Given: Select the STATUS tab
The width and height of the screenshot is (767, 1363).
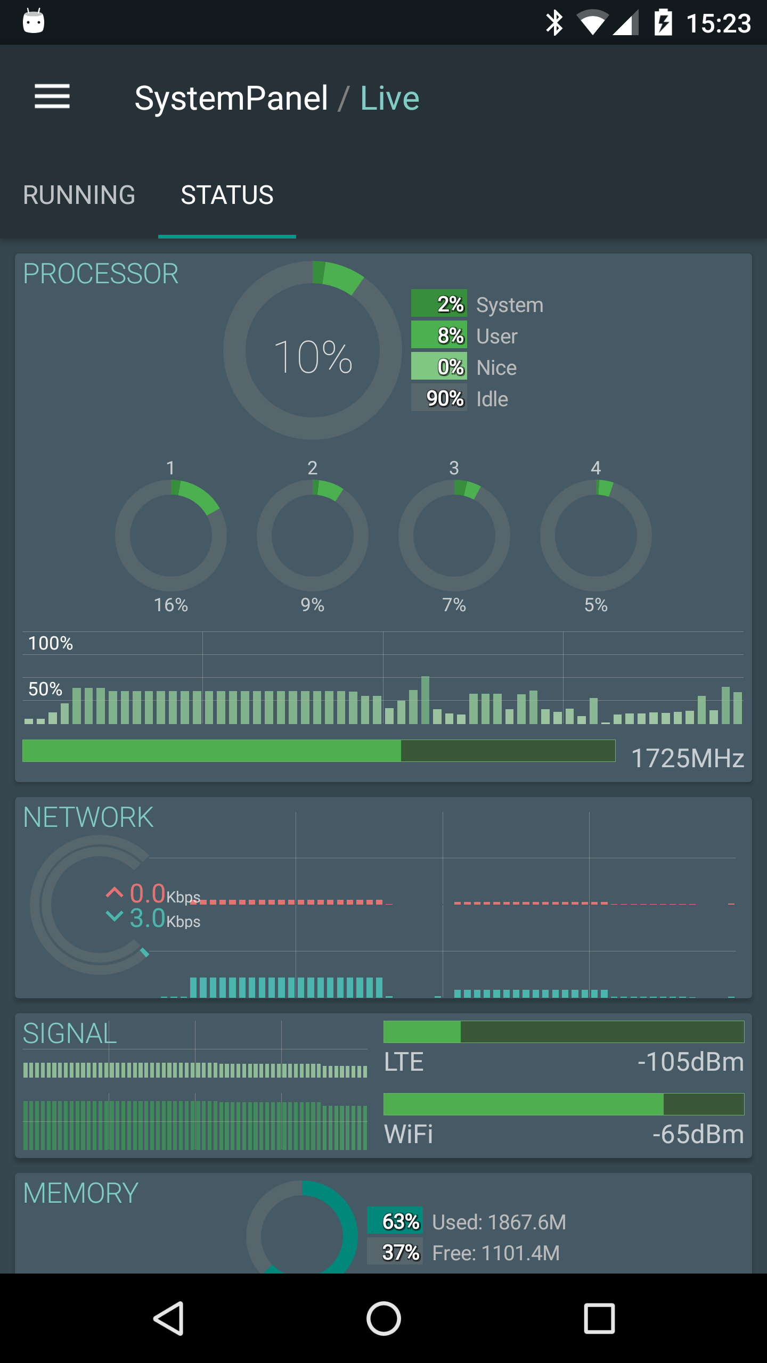Looking at the screenshot, I should [x=227, y=195].
